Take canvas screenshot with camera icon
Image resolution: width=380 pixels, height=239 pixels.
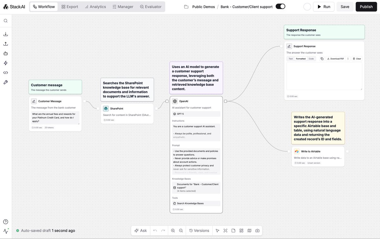[x=257, y=230]
